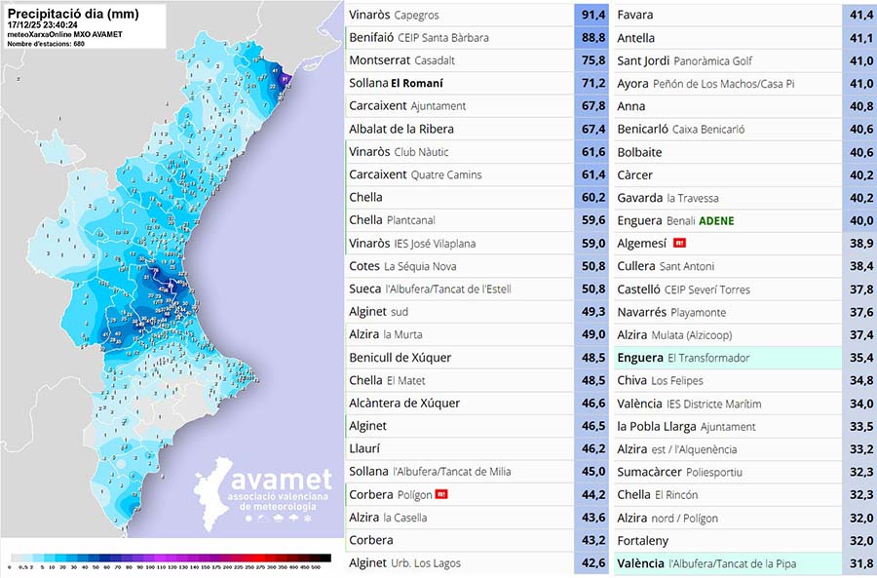This screenshot has width=877, height=578.
Task: Open the Sollana El Romaní station
Action: [396, 84]
